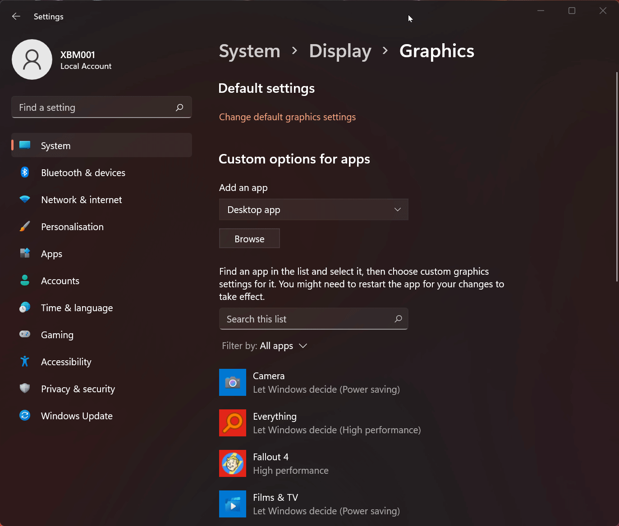The height and width of the screenshot is (526, 619).
Task: Click the vertical scrollbar on right
Action: click(x=617, y=177)
